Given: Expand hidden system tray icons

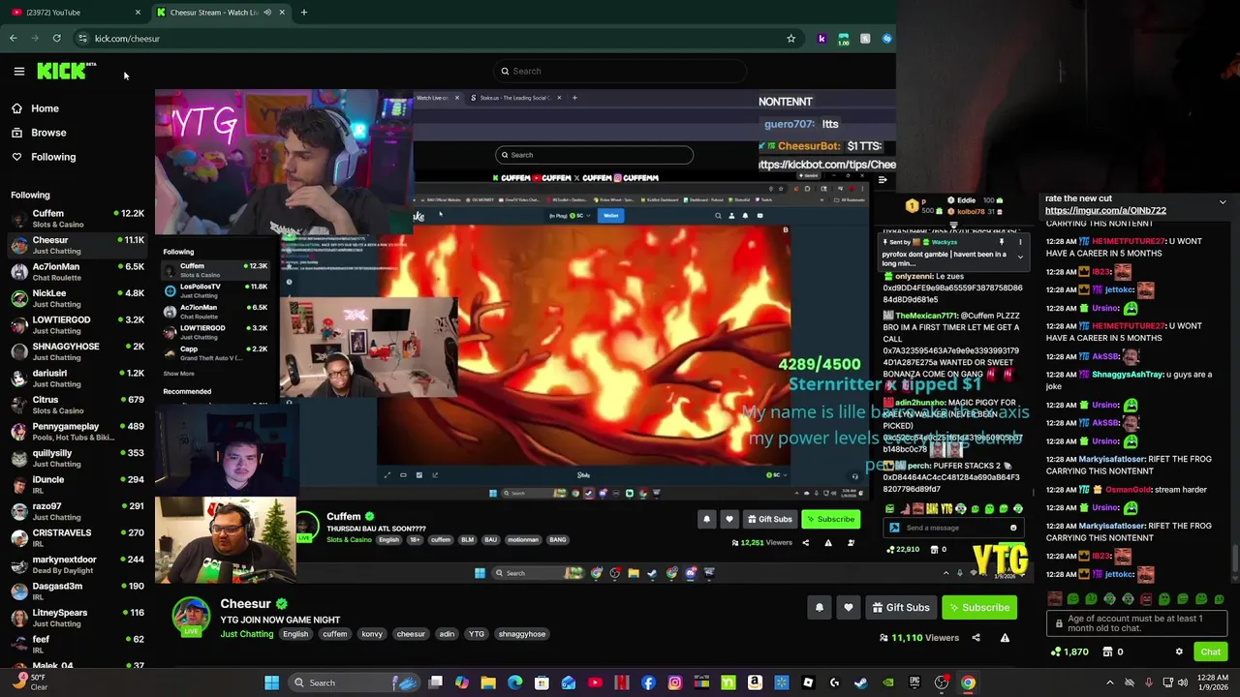Looking at the screenshot, I should (1110, 682).
